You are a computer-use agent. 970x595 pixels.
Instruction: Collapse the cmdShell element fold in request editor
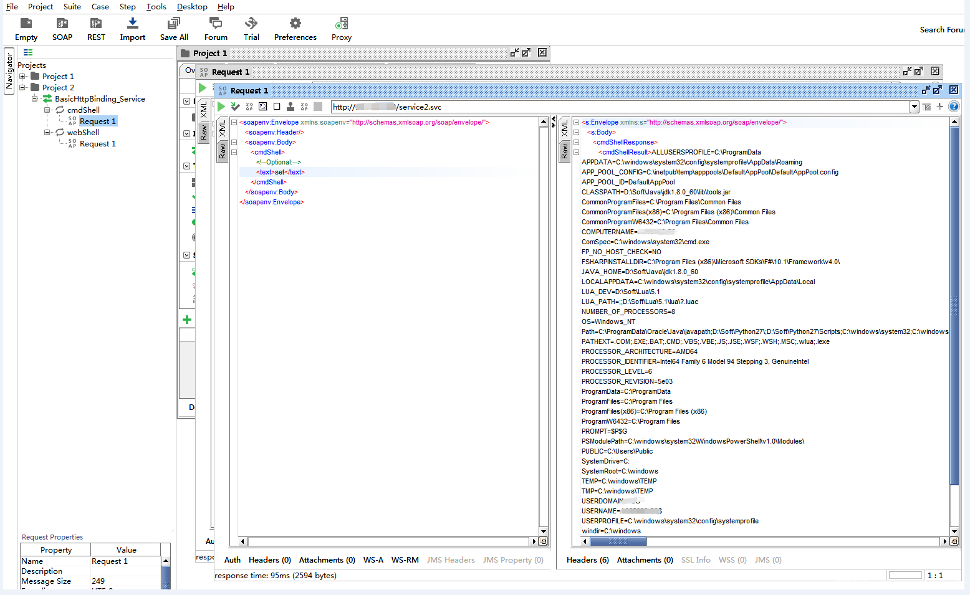click(x=234, y=152)
